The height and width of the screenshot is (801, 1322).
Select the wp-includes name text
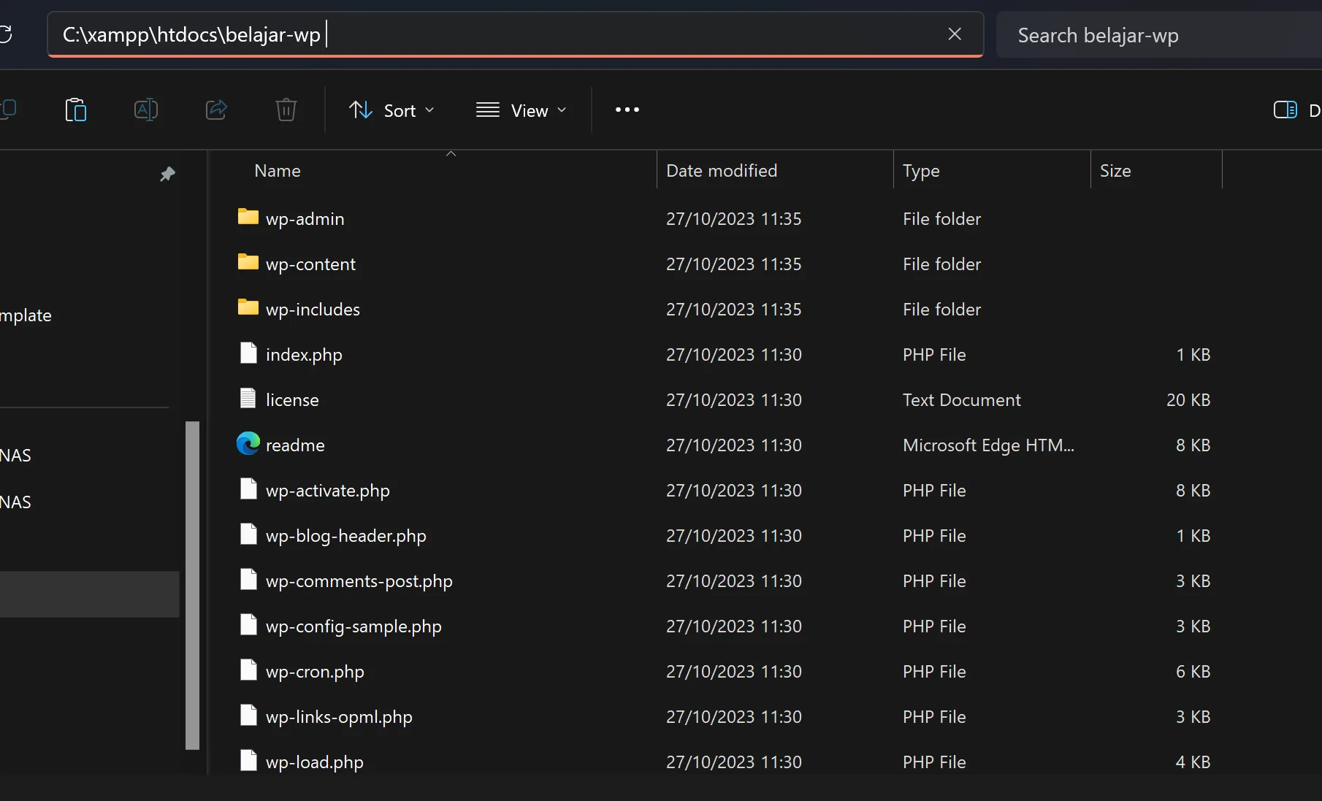(x=313, y=310)
